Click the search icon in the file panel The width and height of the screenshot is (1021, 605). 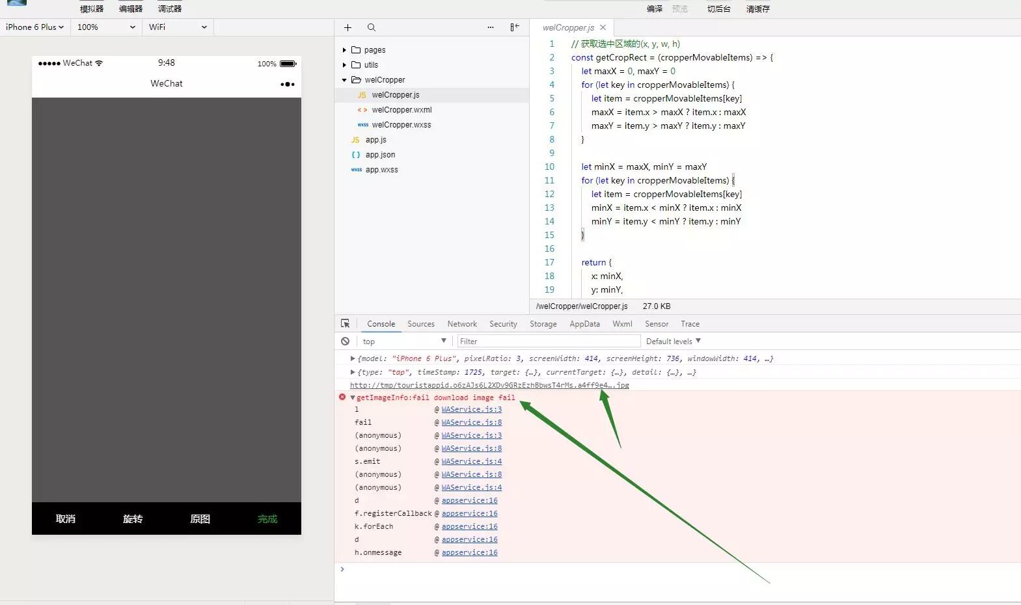click(371, 27)
